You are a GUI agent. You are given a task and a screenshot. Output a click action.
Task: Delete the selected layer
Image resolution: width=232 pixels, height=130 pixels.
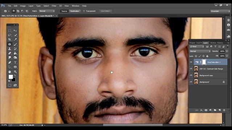224,110
